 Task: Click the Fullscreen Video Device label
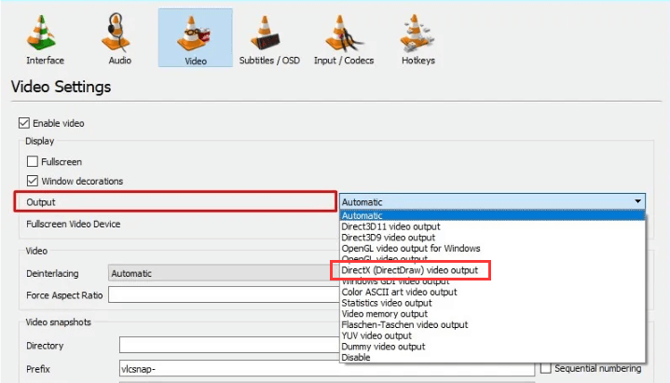pyautogui.click(x=73, y=224)
